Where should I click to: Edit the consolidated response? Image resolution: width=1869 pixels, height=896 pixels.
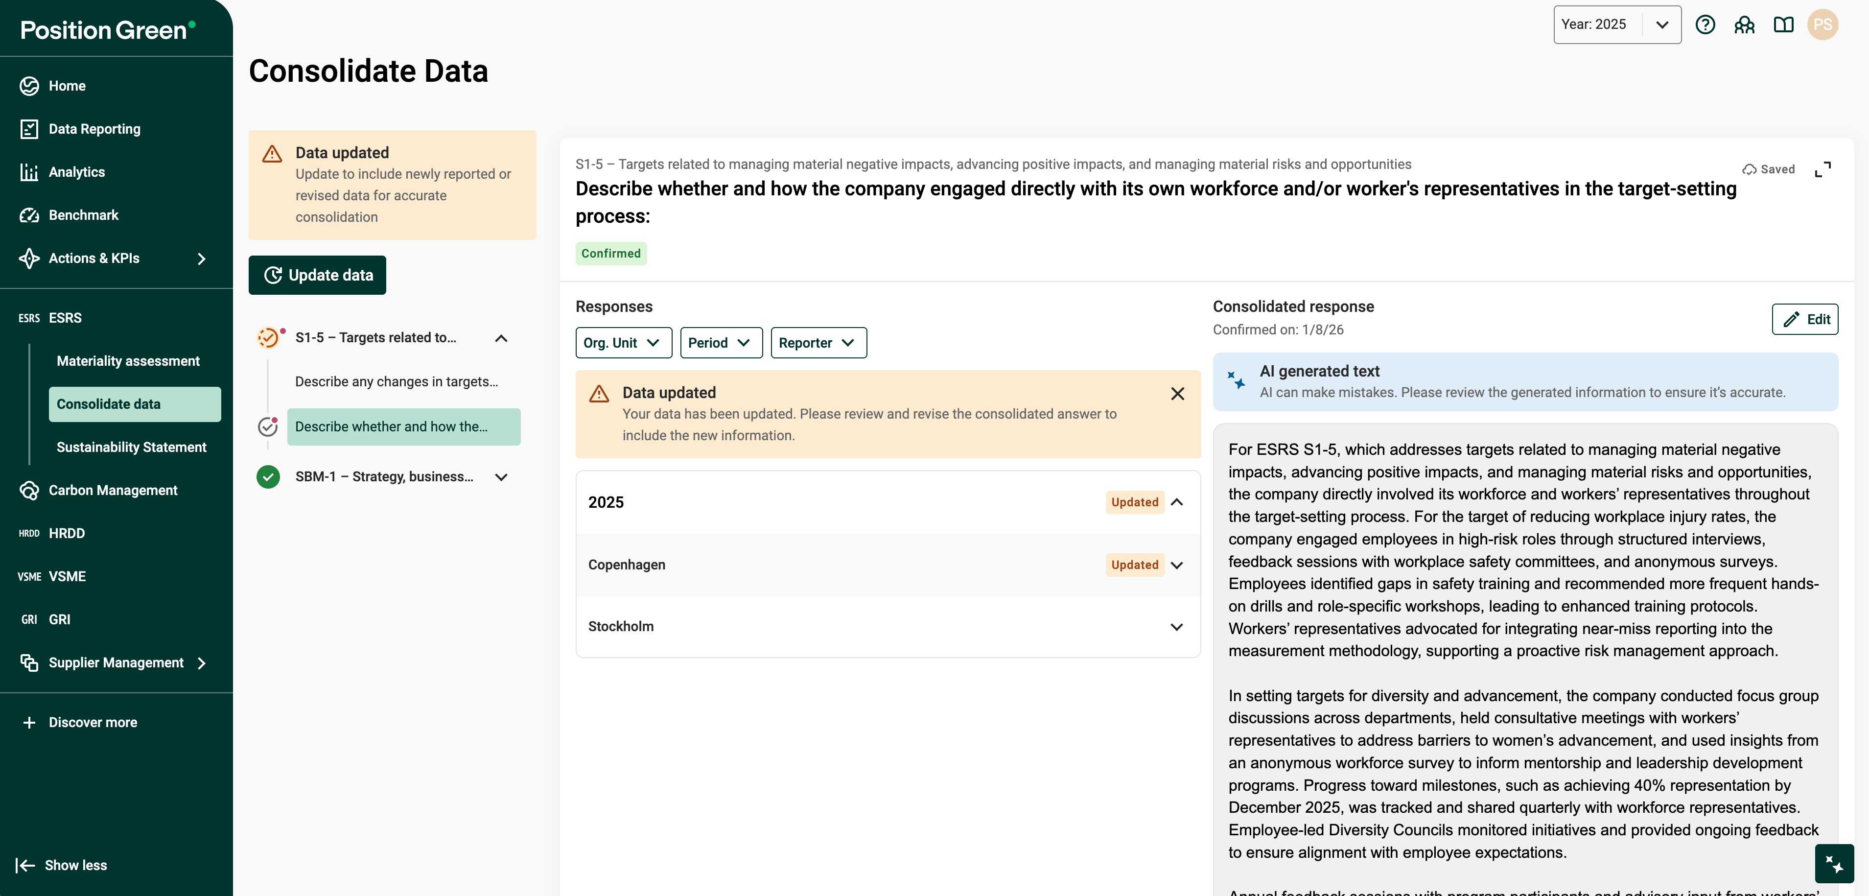(1804, 319)
